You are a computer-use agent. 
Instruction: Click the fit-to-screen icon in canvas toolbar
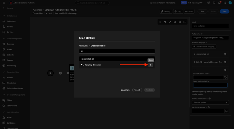(170, 22)
